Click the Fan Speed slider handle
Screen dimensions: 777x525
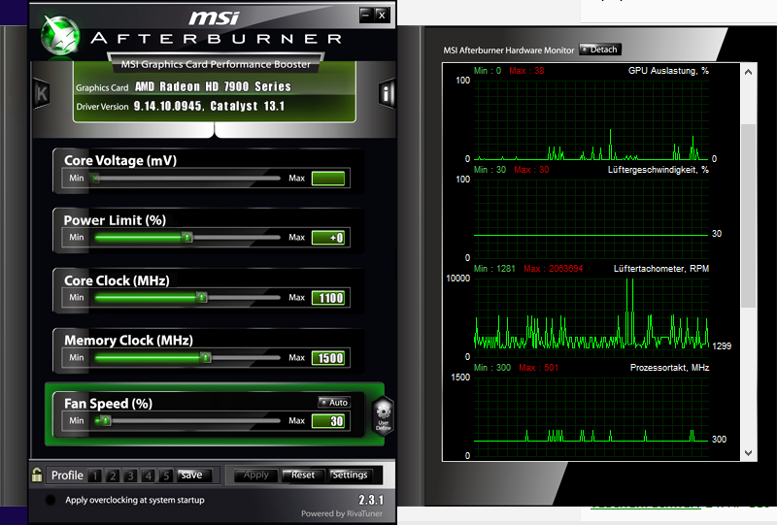point(105,421)
